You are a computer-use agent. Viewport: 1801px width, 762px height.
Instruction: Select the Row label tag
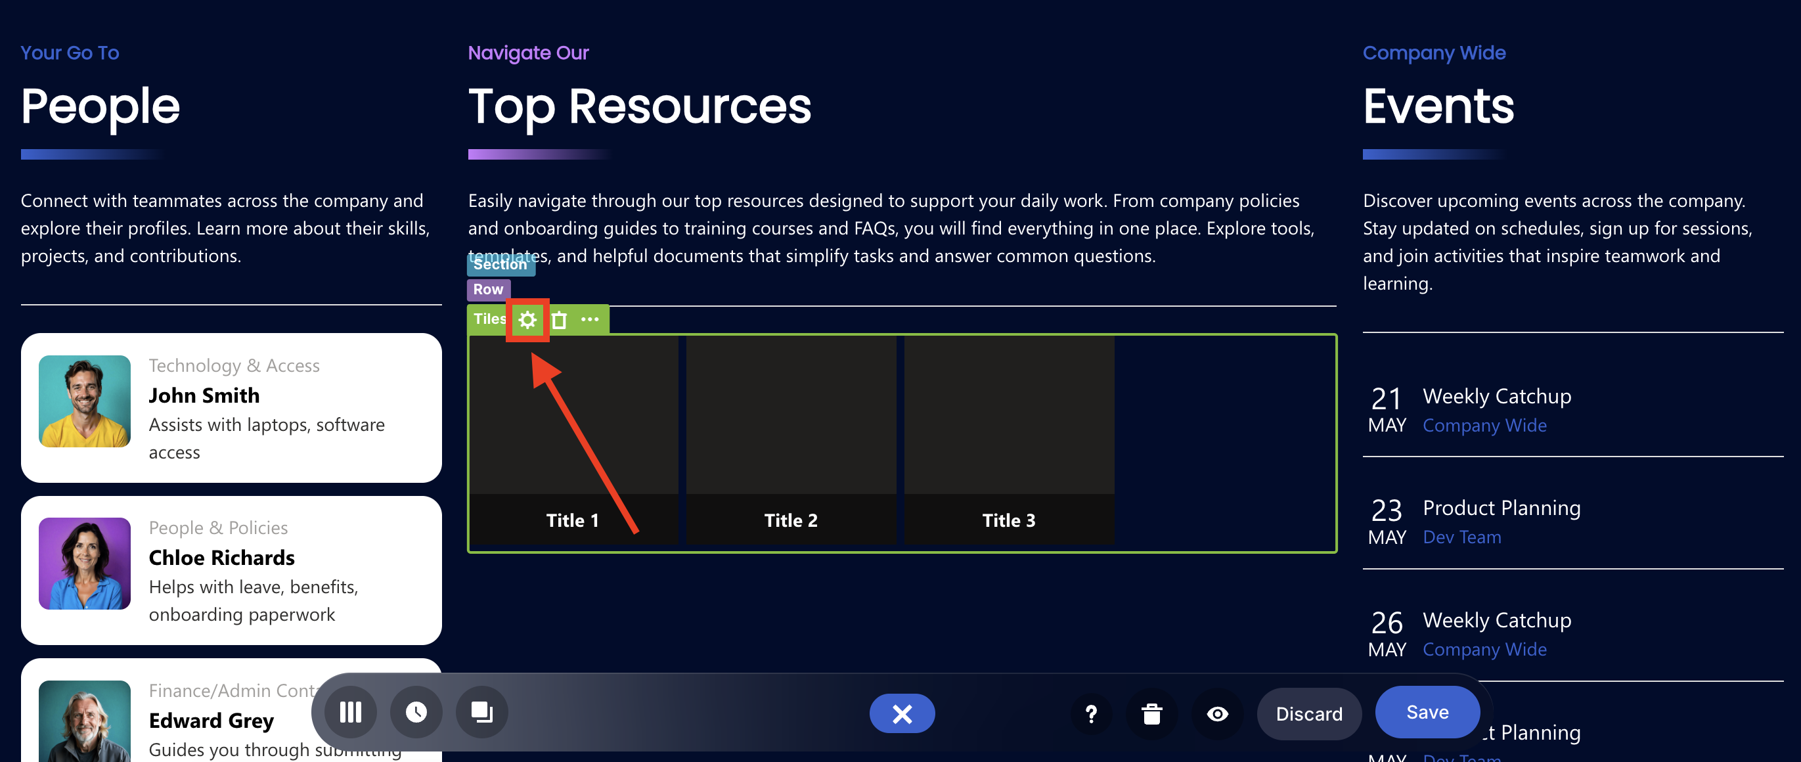[488, 290]
